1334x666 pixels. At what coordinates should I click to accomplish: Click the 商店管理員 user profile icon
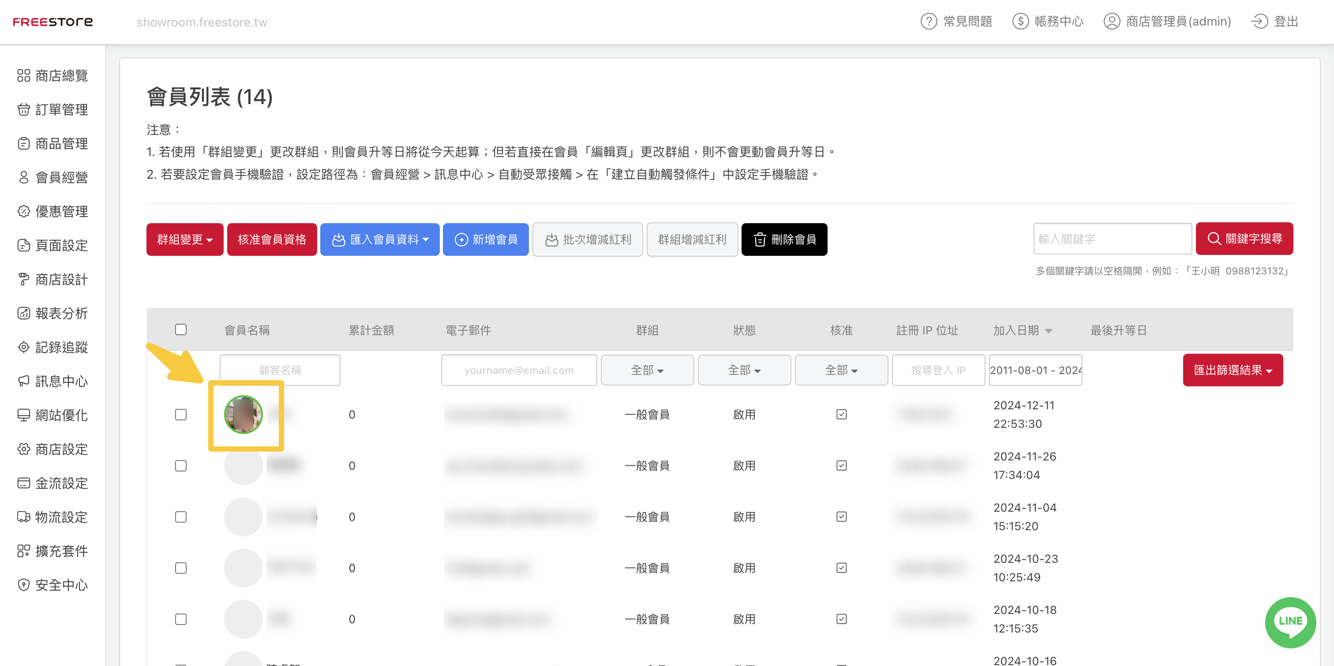pyautogui.click(x=1111, y=22)
